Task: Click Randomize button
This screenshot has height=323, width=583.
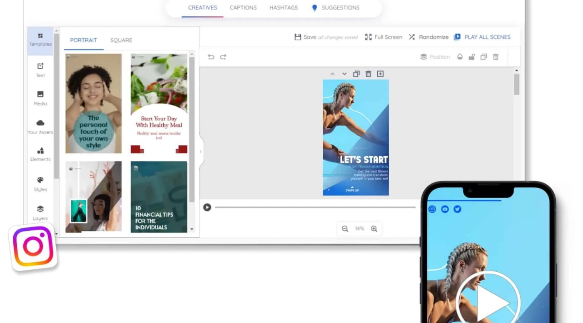Action: pos(429,37)
